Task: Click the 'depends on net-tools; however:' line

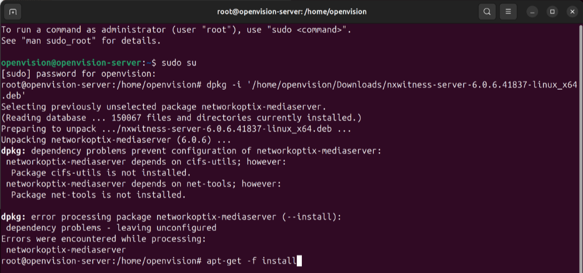Action: (x=144, y=184)
